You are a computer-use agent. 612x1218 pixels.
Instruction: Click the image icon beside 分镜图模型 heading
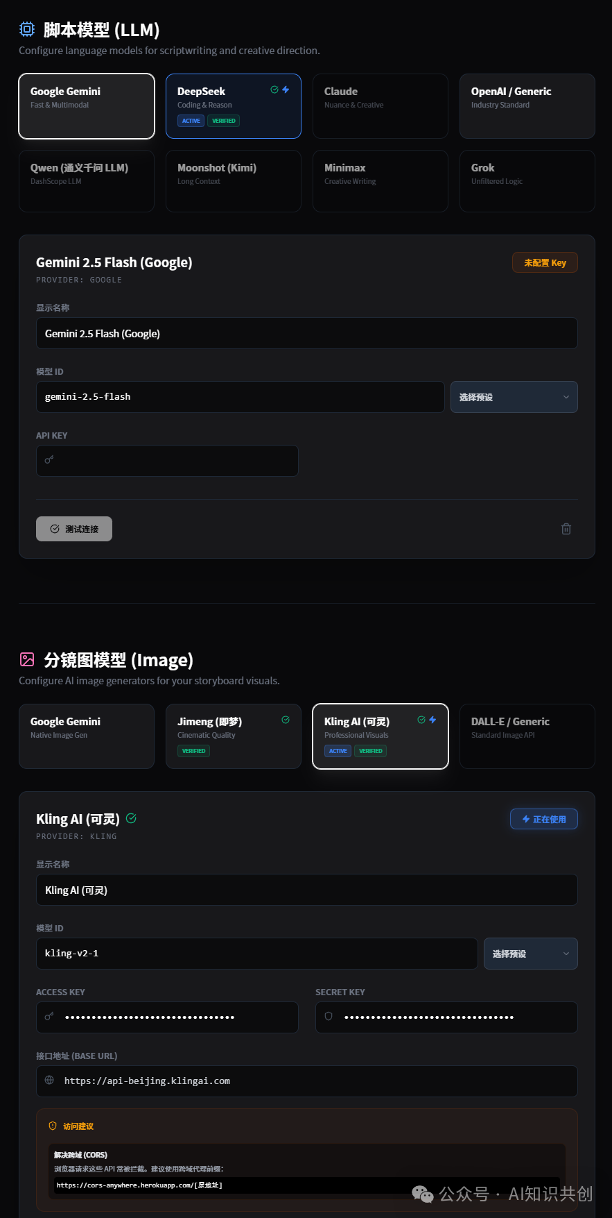27,659
